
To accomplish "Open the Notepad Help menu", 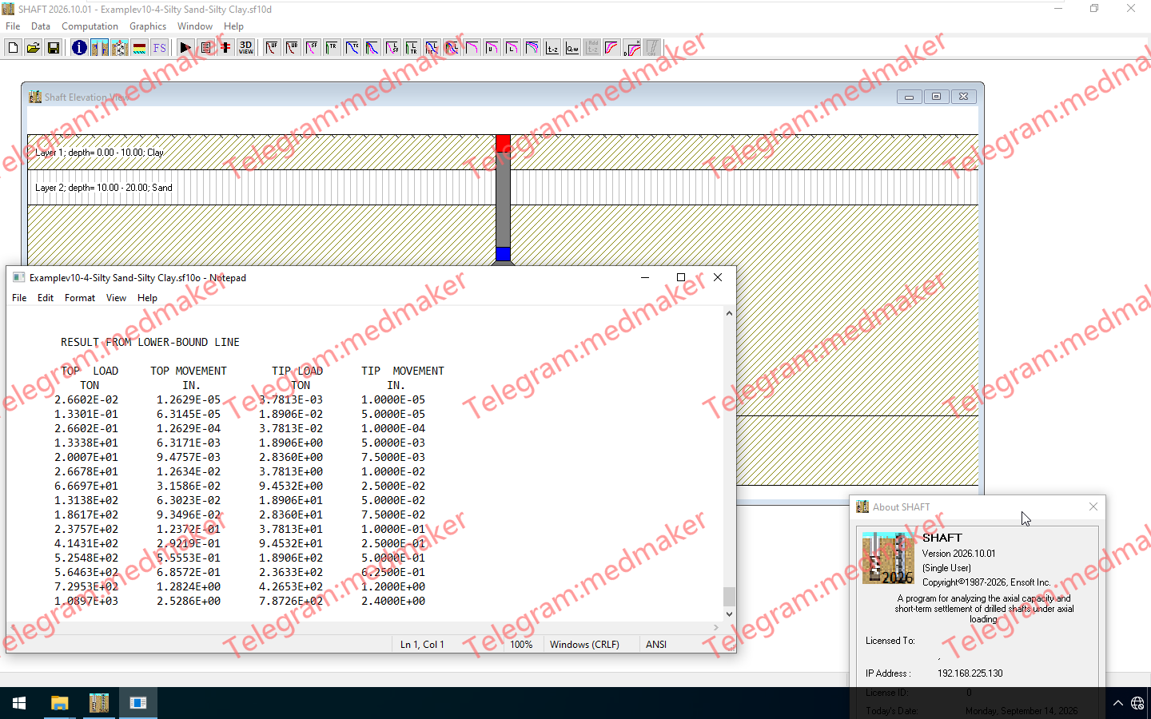I will coord(147,298).
